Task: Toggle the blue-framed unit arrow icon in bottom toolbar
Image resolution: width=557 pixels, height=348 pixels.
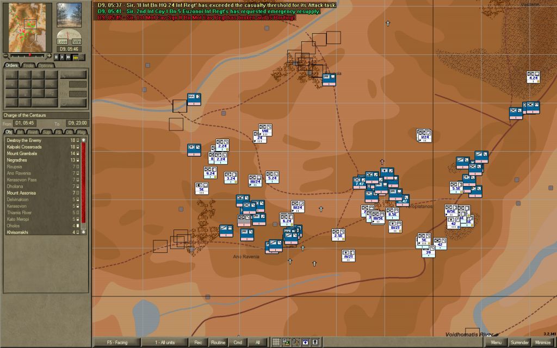Action: pyautogui.click(x=306, y=343)
